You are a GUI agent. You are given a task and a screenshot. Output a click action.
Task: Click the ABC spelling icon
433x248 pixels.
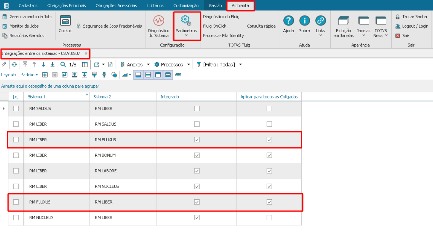coord(178,74)
